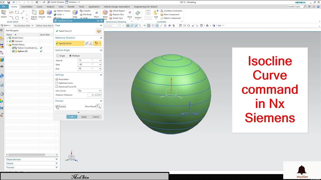Image resolution: width=321 pixels, height=180 pixels.
Task: Open the Join Curves dropdown
Action: click(90, 91)
